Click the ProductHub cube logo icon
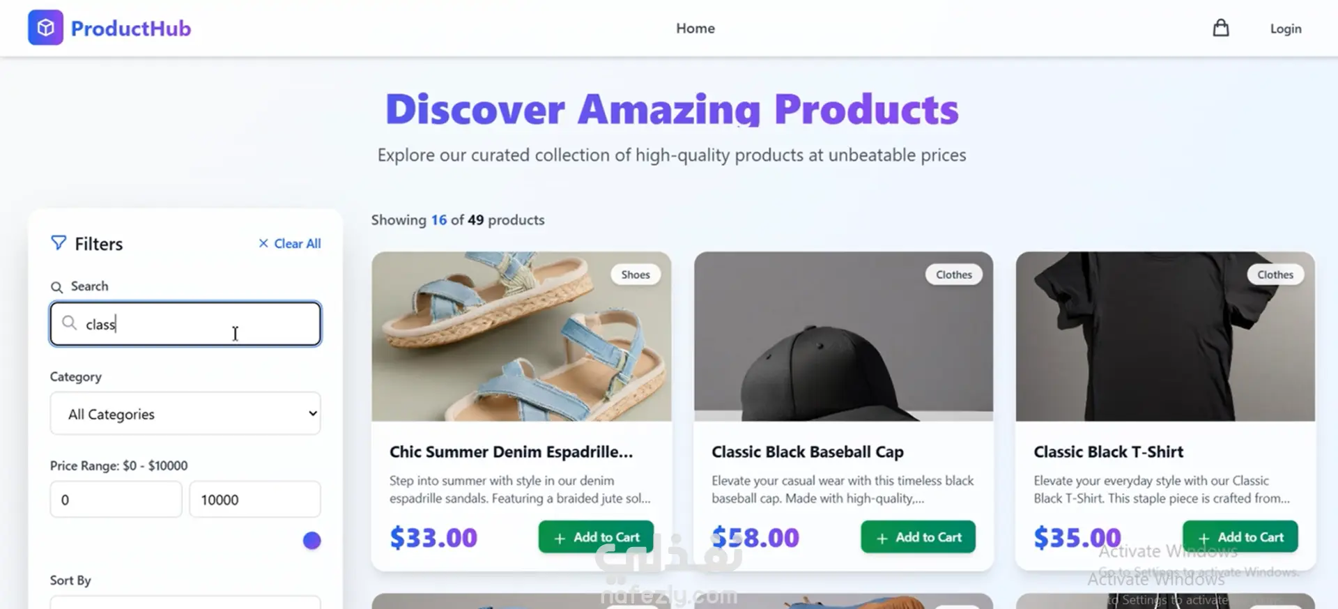The width and height of the screenshot is (1338, 609). pyautogui.click(x=45, y=28)
